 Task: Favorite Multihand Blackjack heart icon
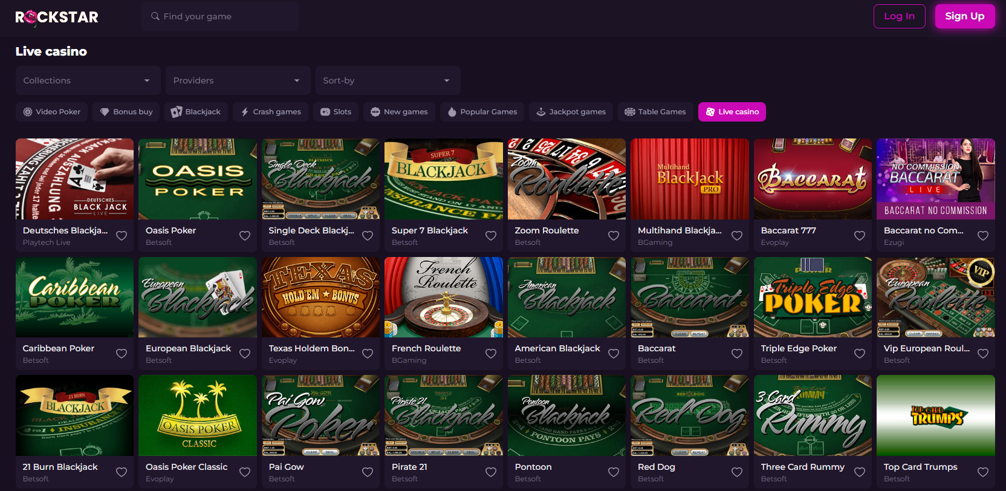[737, 236]
